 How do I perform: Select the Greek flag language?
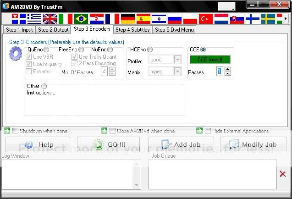pyautogui.click(x=34, y=19)
